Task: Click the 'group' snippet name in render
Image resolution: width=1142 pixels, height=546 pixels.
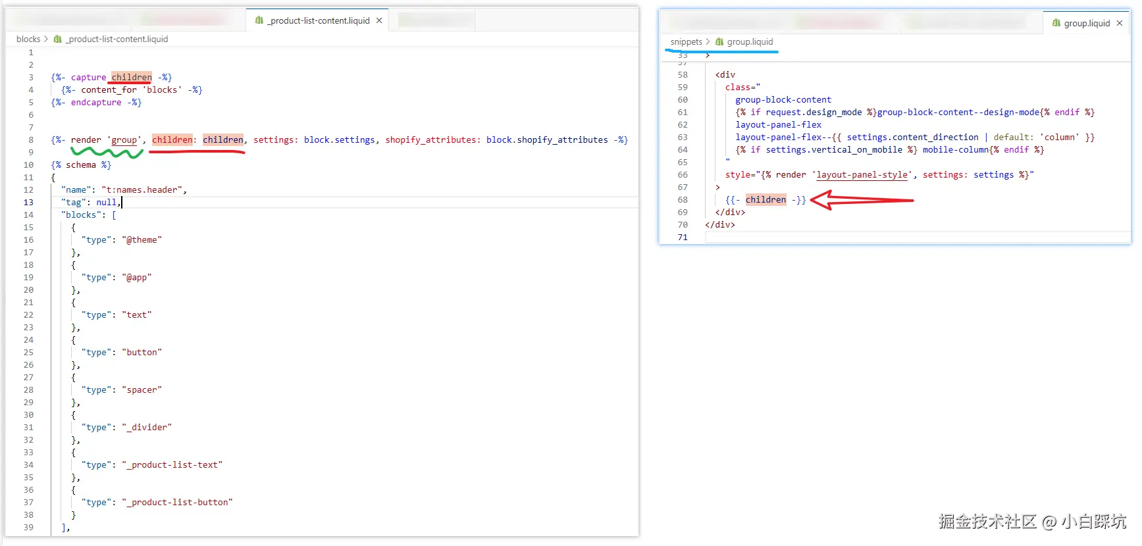Action: (x=124, y=139)
